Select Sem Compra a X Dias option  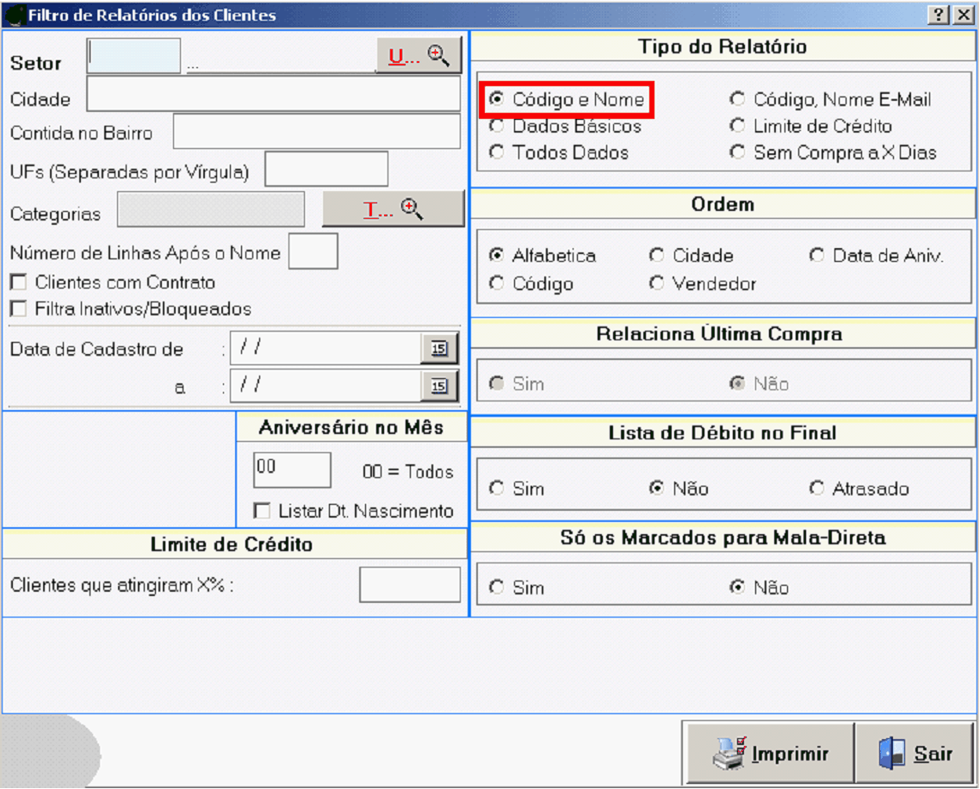point(737,153)
